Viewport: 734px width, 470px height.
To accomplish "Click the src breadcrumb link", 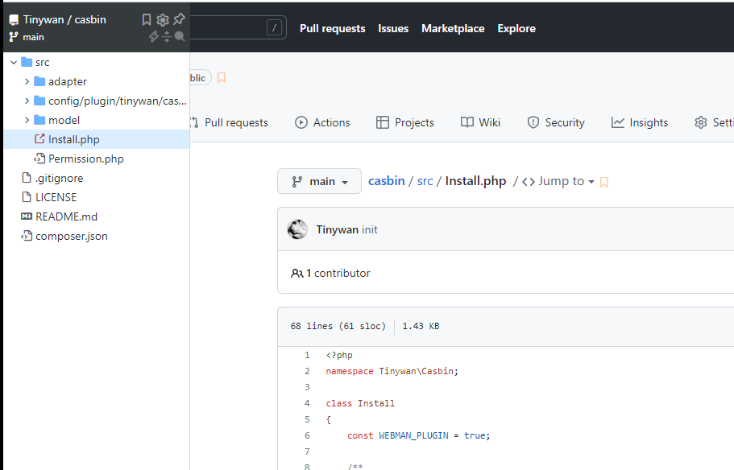I will click(x=425, y=181).
